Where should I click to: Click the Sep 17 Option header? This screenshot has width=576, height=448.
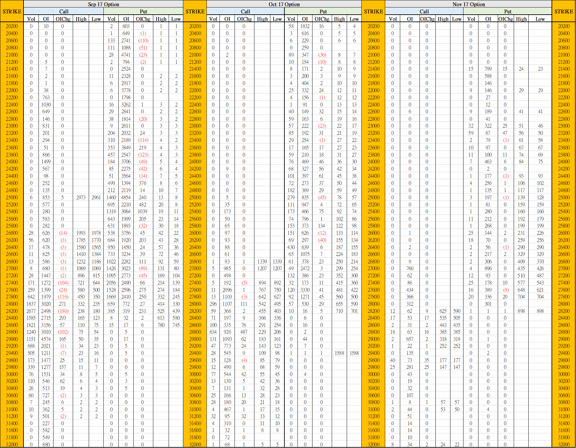(x=103, y=4)
